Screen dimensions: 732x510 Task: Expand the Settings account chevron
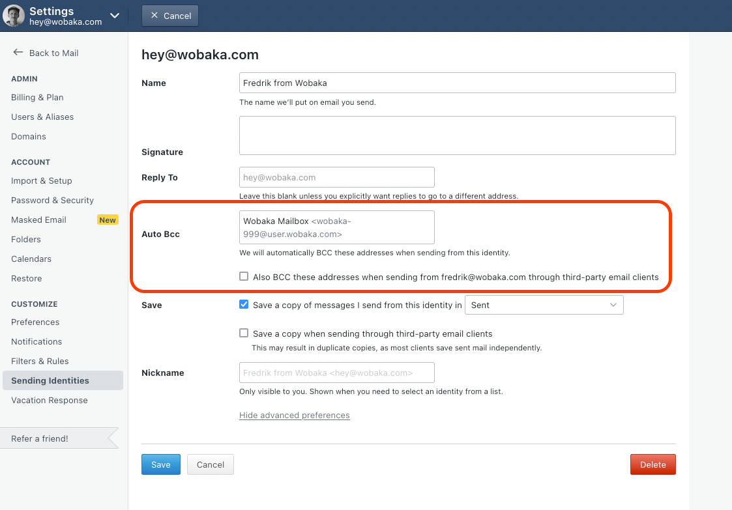tap(115, 16)
